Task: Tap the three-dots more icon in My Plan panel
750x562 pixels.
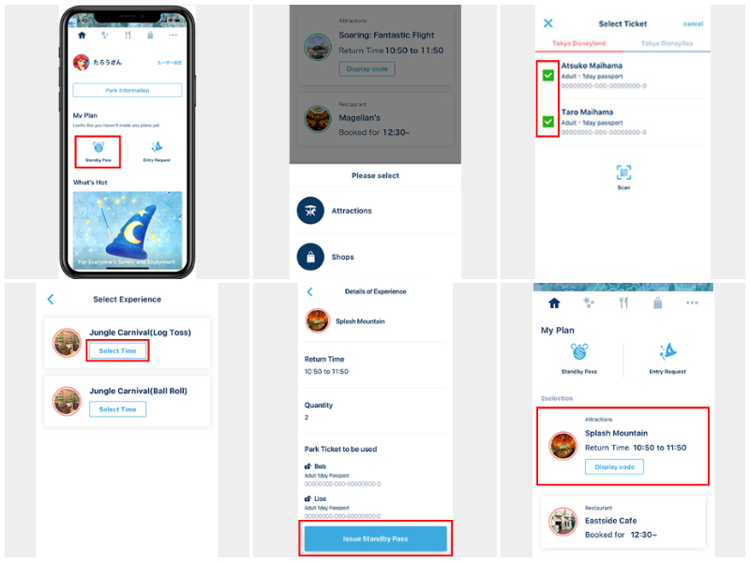Action: [x=692, y=303]
